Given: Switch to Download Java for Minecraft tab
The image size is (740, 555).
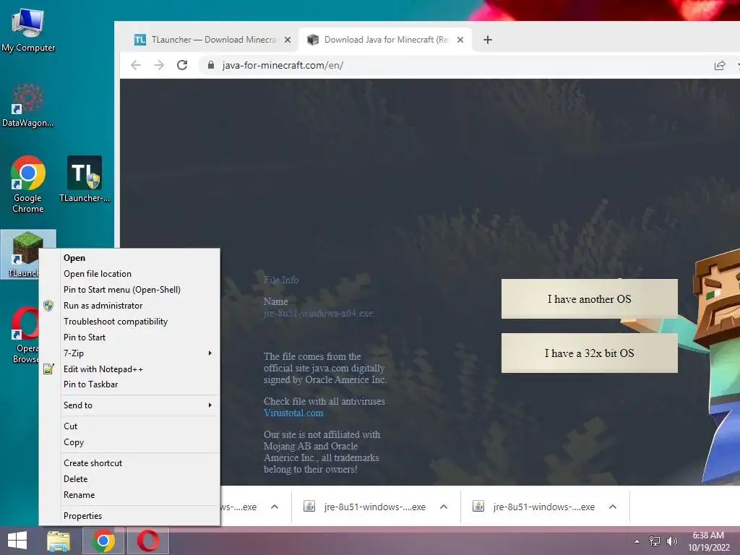Looking at the screenshot, I should pos(385,40).
